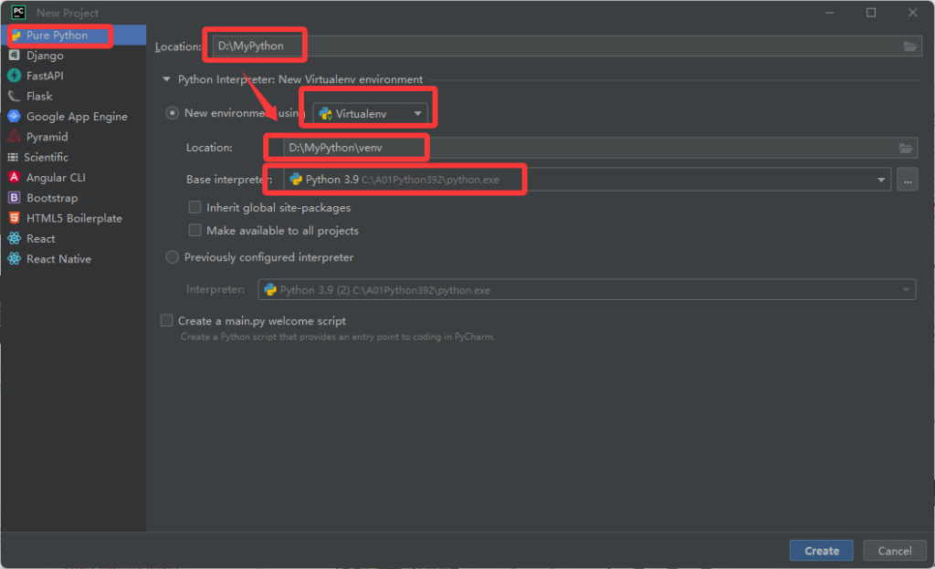Choose HTML5 Boilerplate project type

[x=74, y=219]
